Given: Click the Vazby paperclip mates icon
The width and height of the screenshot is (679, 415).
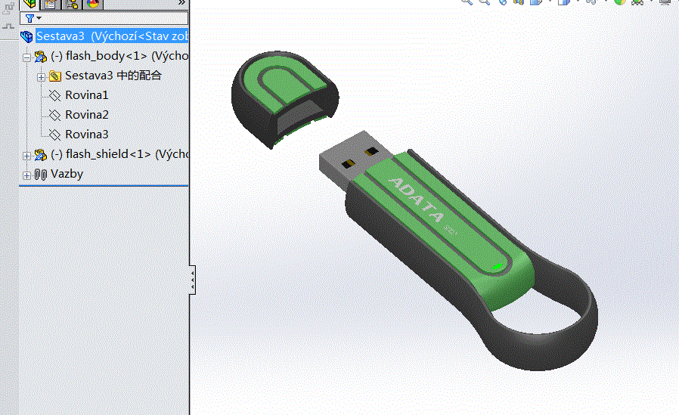Looking at the screenshot, I should tap(41, 175).
